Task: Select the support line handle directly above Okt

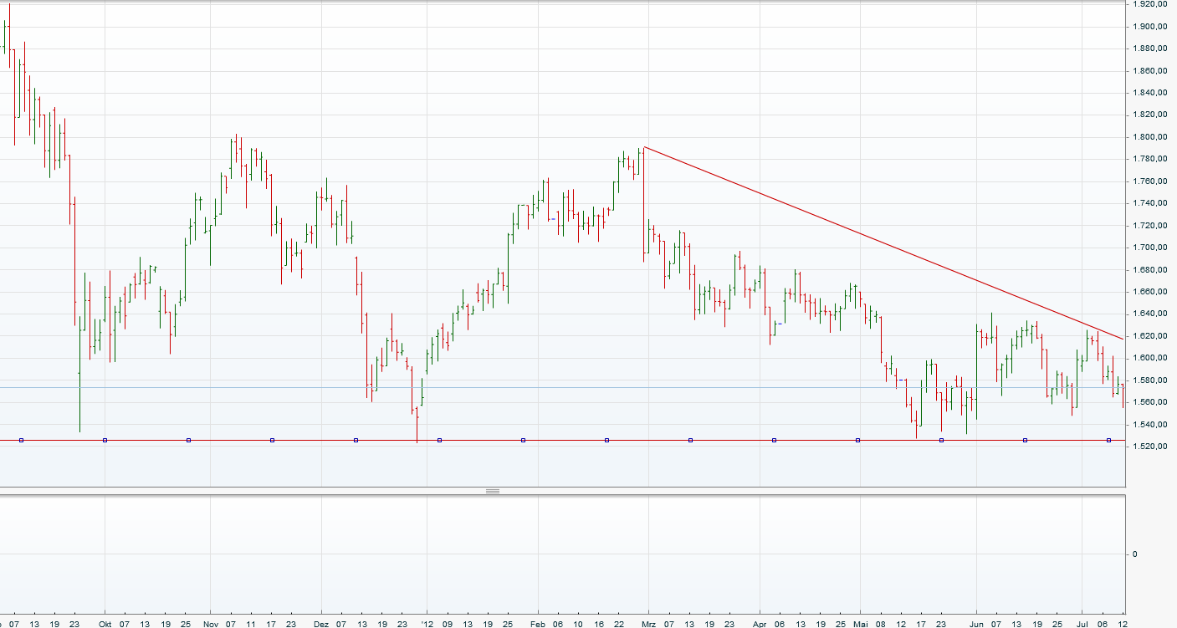Action: coord(105,440)
